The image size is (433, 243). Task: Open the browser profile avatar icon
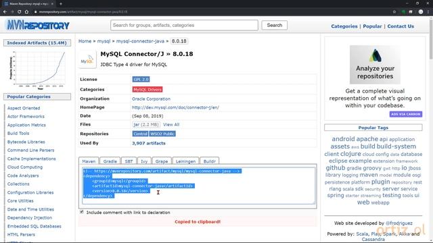tap(421, 12)
